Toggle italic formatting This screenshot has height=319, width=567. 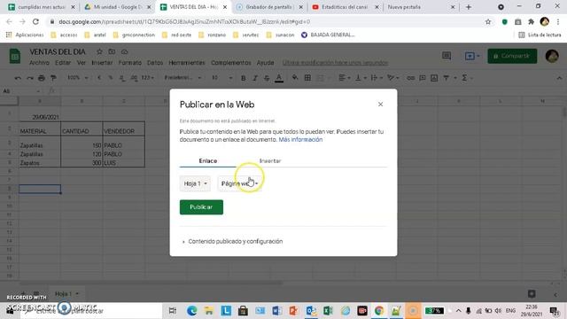point(255,78)
